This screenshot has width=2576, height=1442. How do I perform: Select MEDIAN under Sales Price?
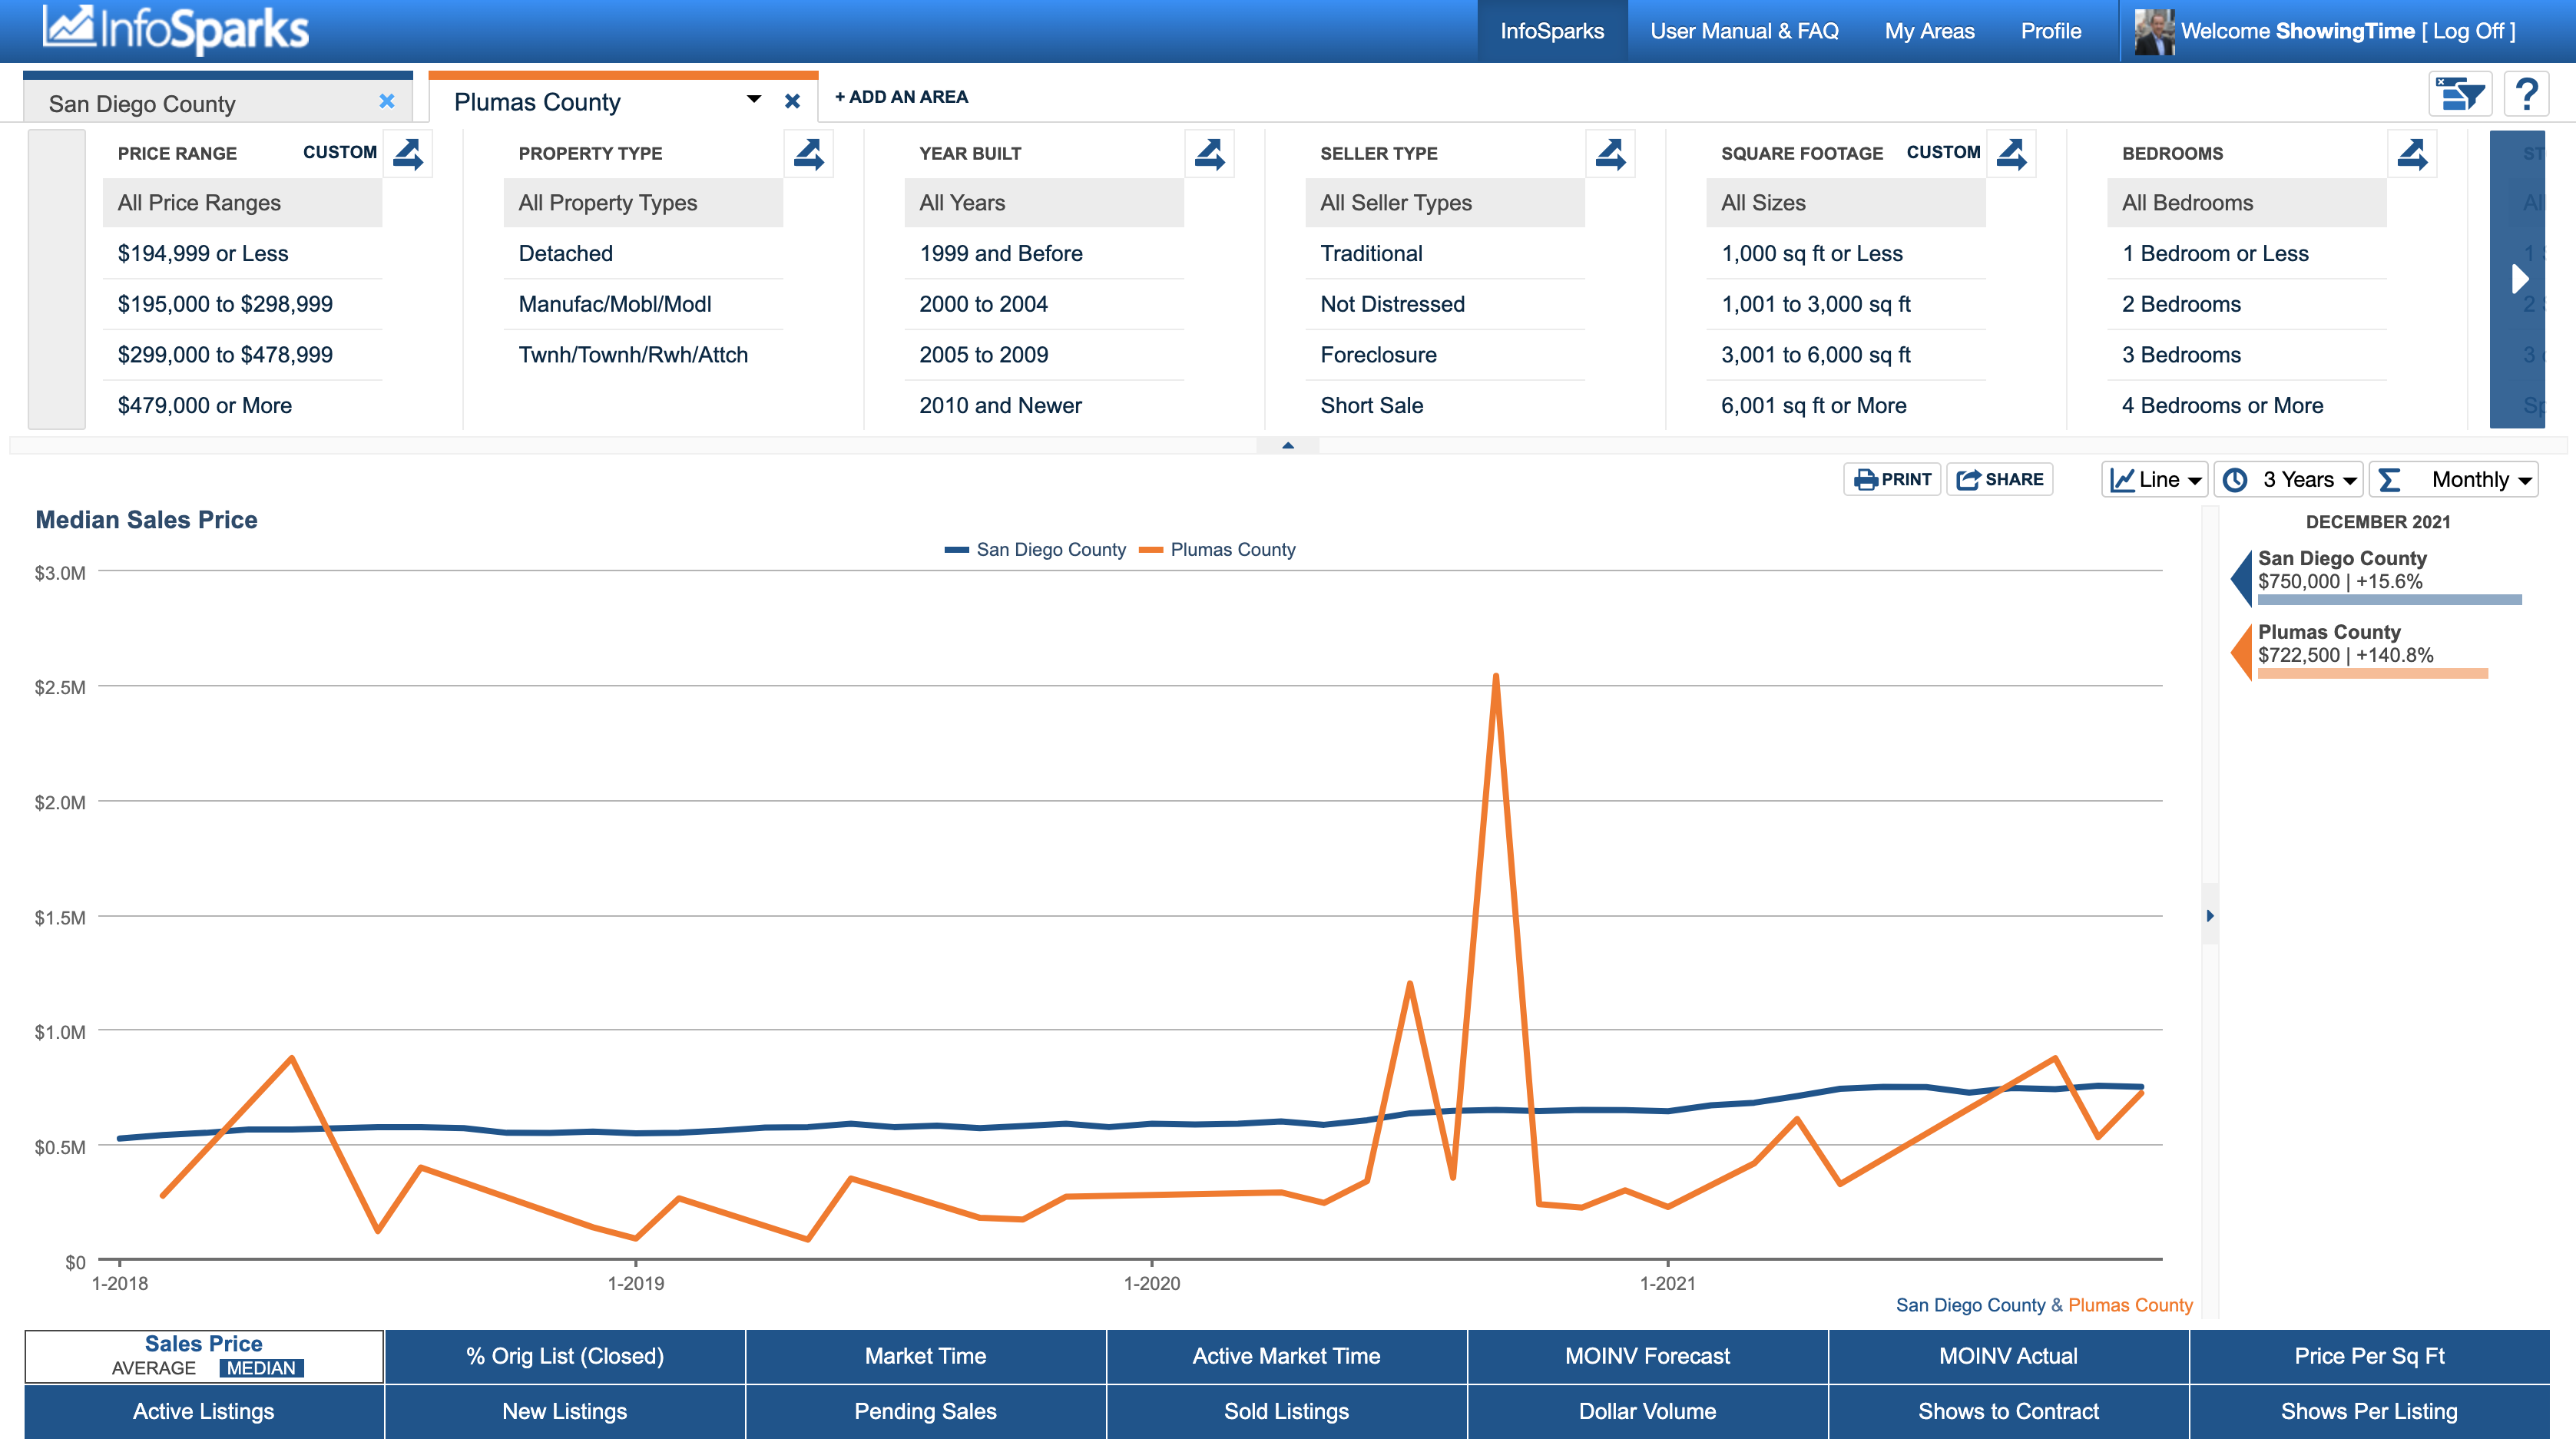[x=261, y=1368]
